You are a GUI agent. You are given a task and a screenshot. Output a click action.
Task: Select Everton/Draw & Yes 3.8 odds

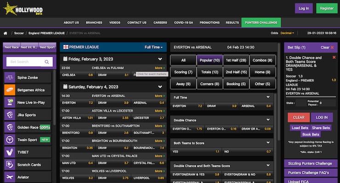pyautogui.click(x=196, y=174)
